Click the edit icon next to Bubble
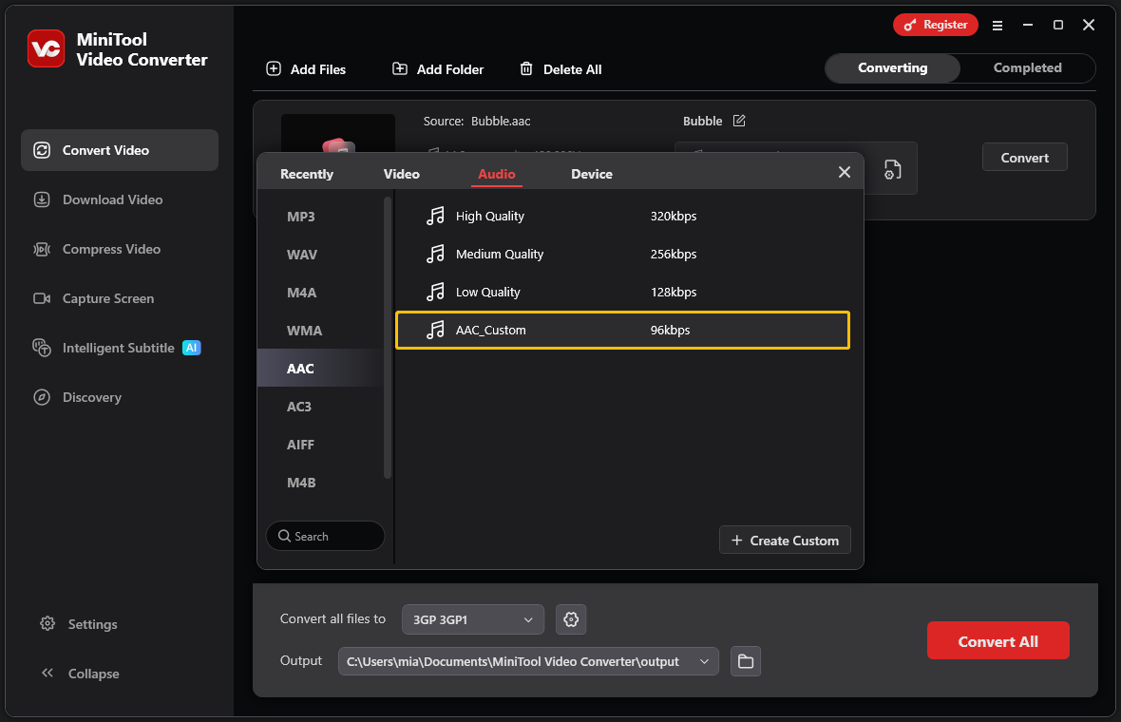This screenshot has height=722, width=1121. [x=739, y=121]
